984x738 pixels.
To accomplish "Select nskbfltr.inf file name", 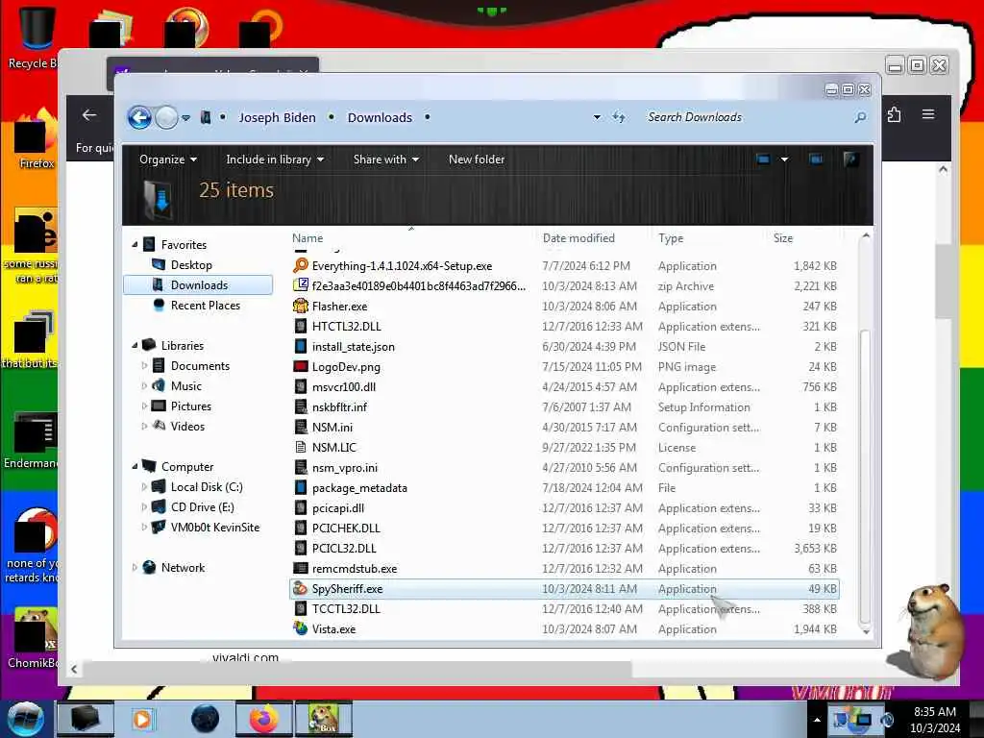I will coord(339,407).
